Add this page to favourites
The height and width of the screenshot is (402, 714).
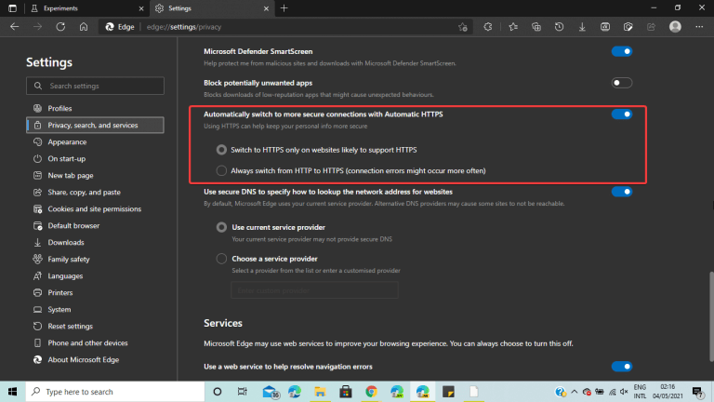tap(463, 27)
